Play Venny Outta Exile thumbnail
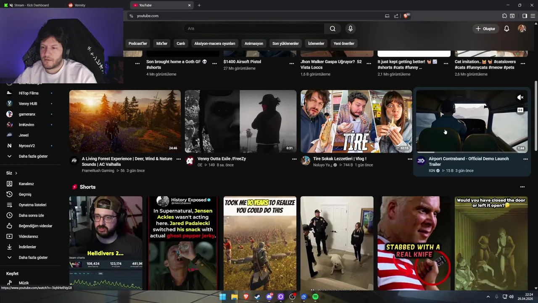The height and width of the screenshot is (303, 538). [x=240, y=121]
